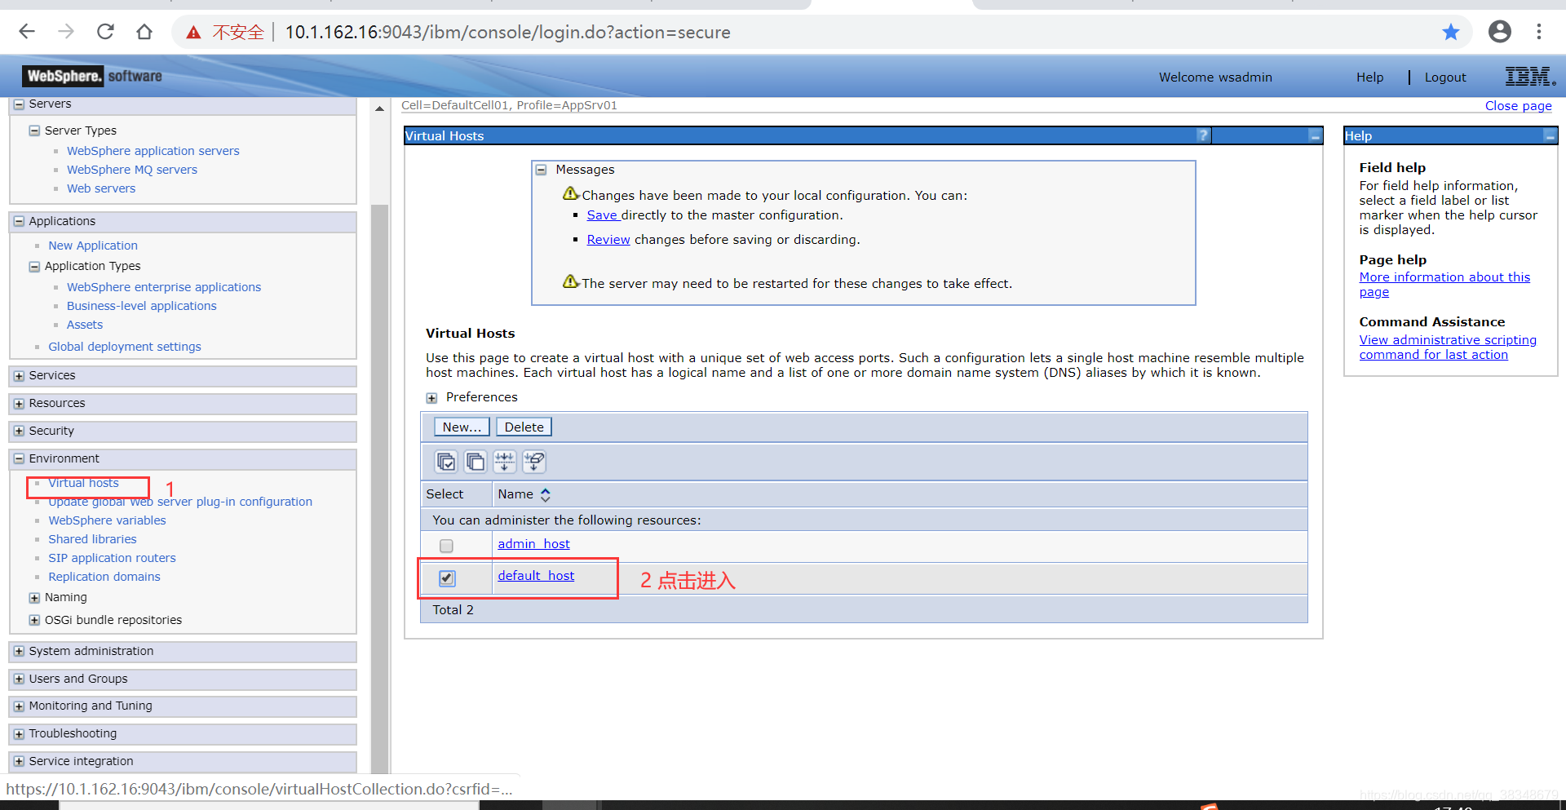Open Web servers link
Screen dimensions: 1566x810
tap(101, 188)
